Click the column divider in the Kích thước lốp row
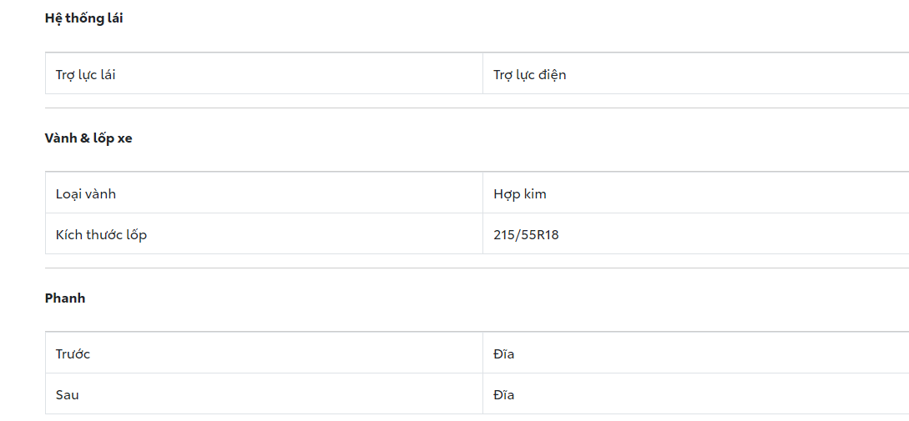The height and width of the screenshot is (421, 909). click(x=482, y=235)
